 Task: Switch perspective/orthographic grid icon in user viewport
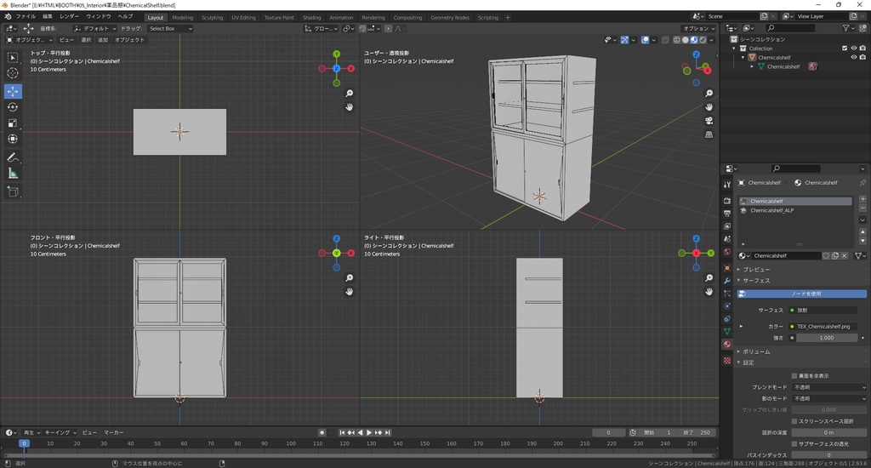[x=709, y=134]
